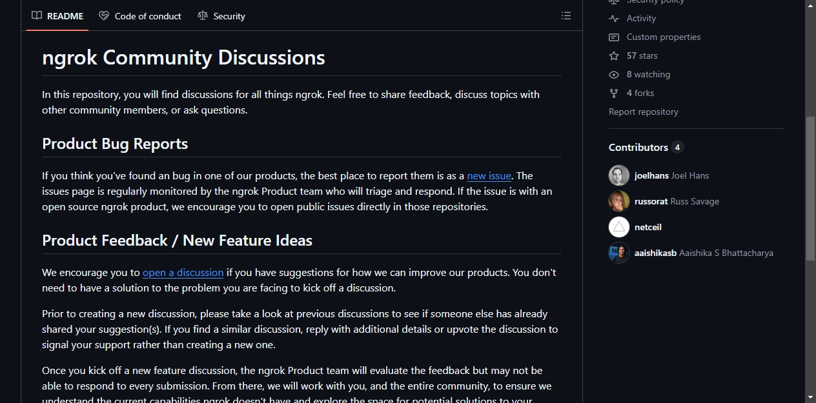
Task: Switch to the Code of conduct tab
Action: (x=140, y=16)
